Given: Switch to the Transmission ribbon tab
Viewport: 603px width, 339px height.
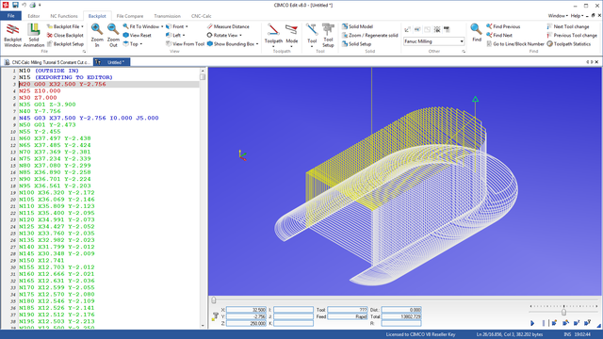Looking at the screenshot, I should click(x=167, y=16).
